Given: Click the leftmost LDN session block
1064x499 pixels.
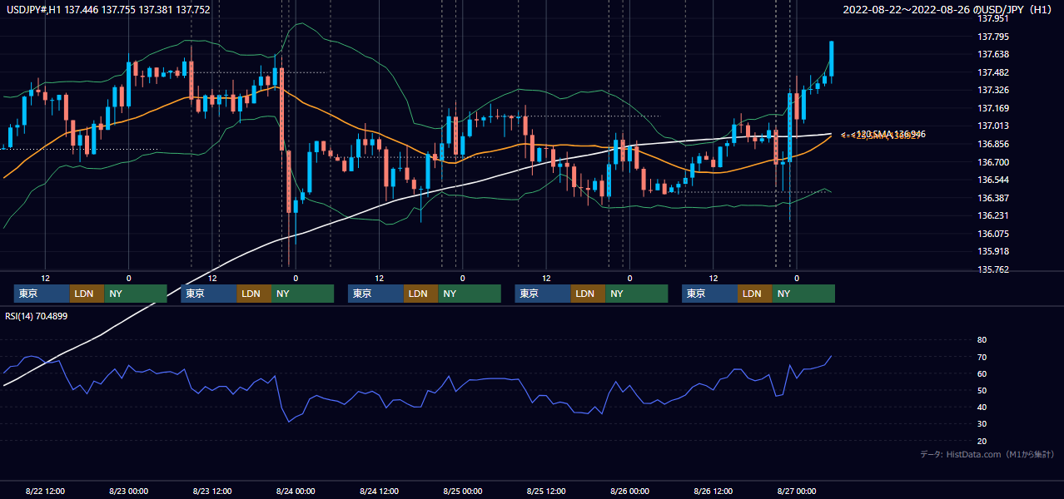Looking at the screenshot, I should 87,294.
